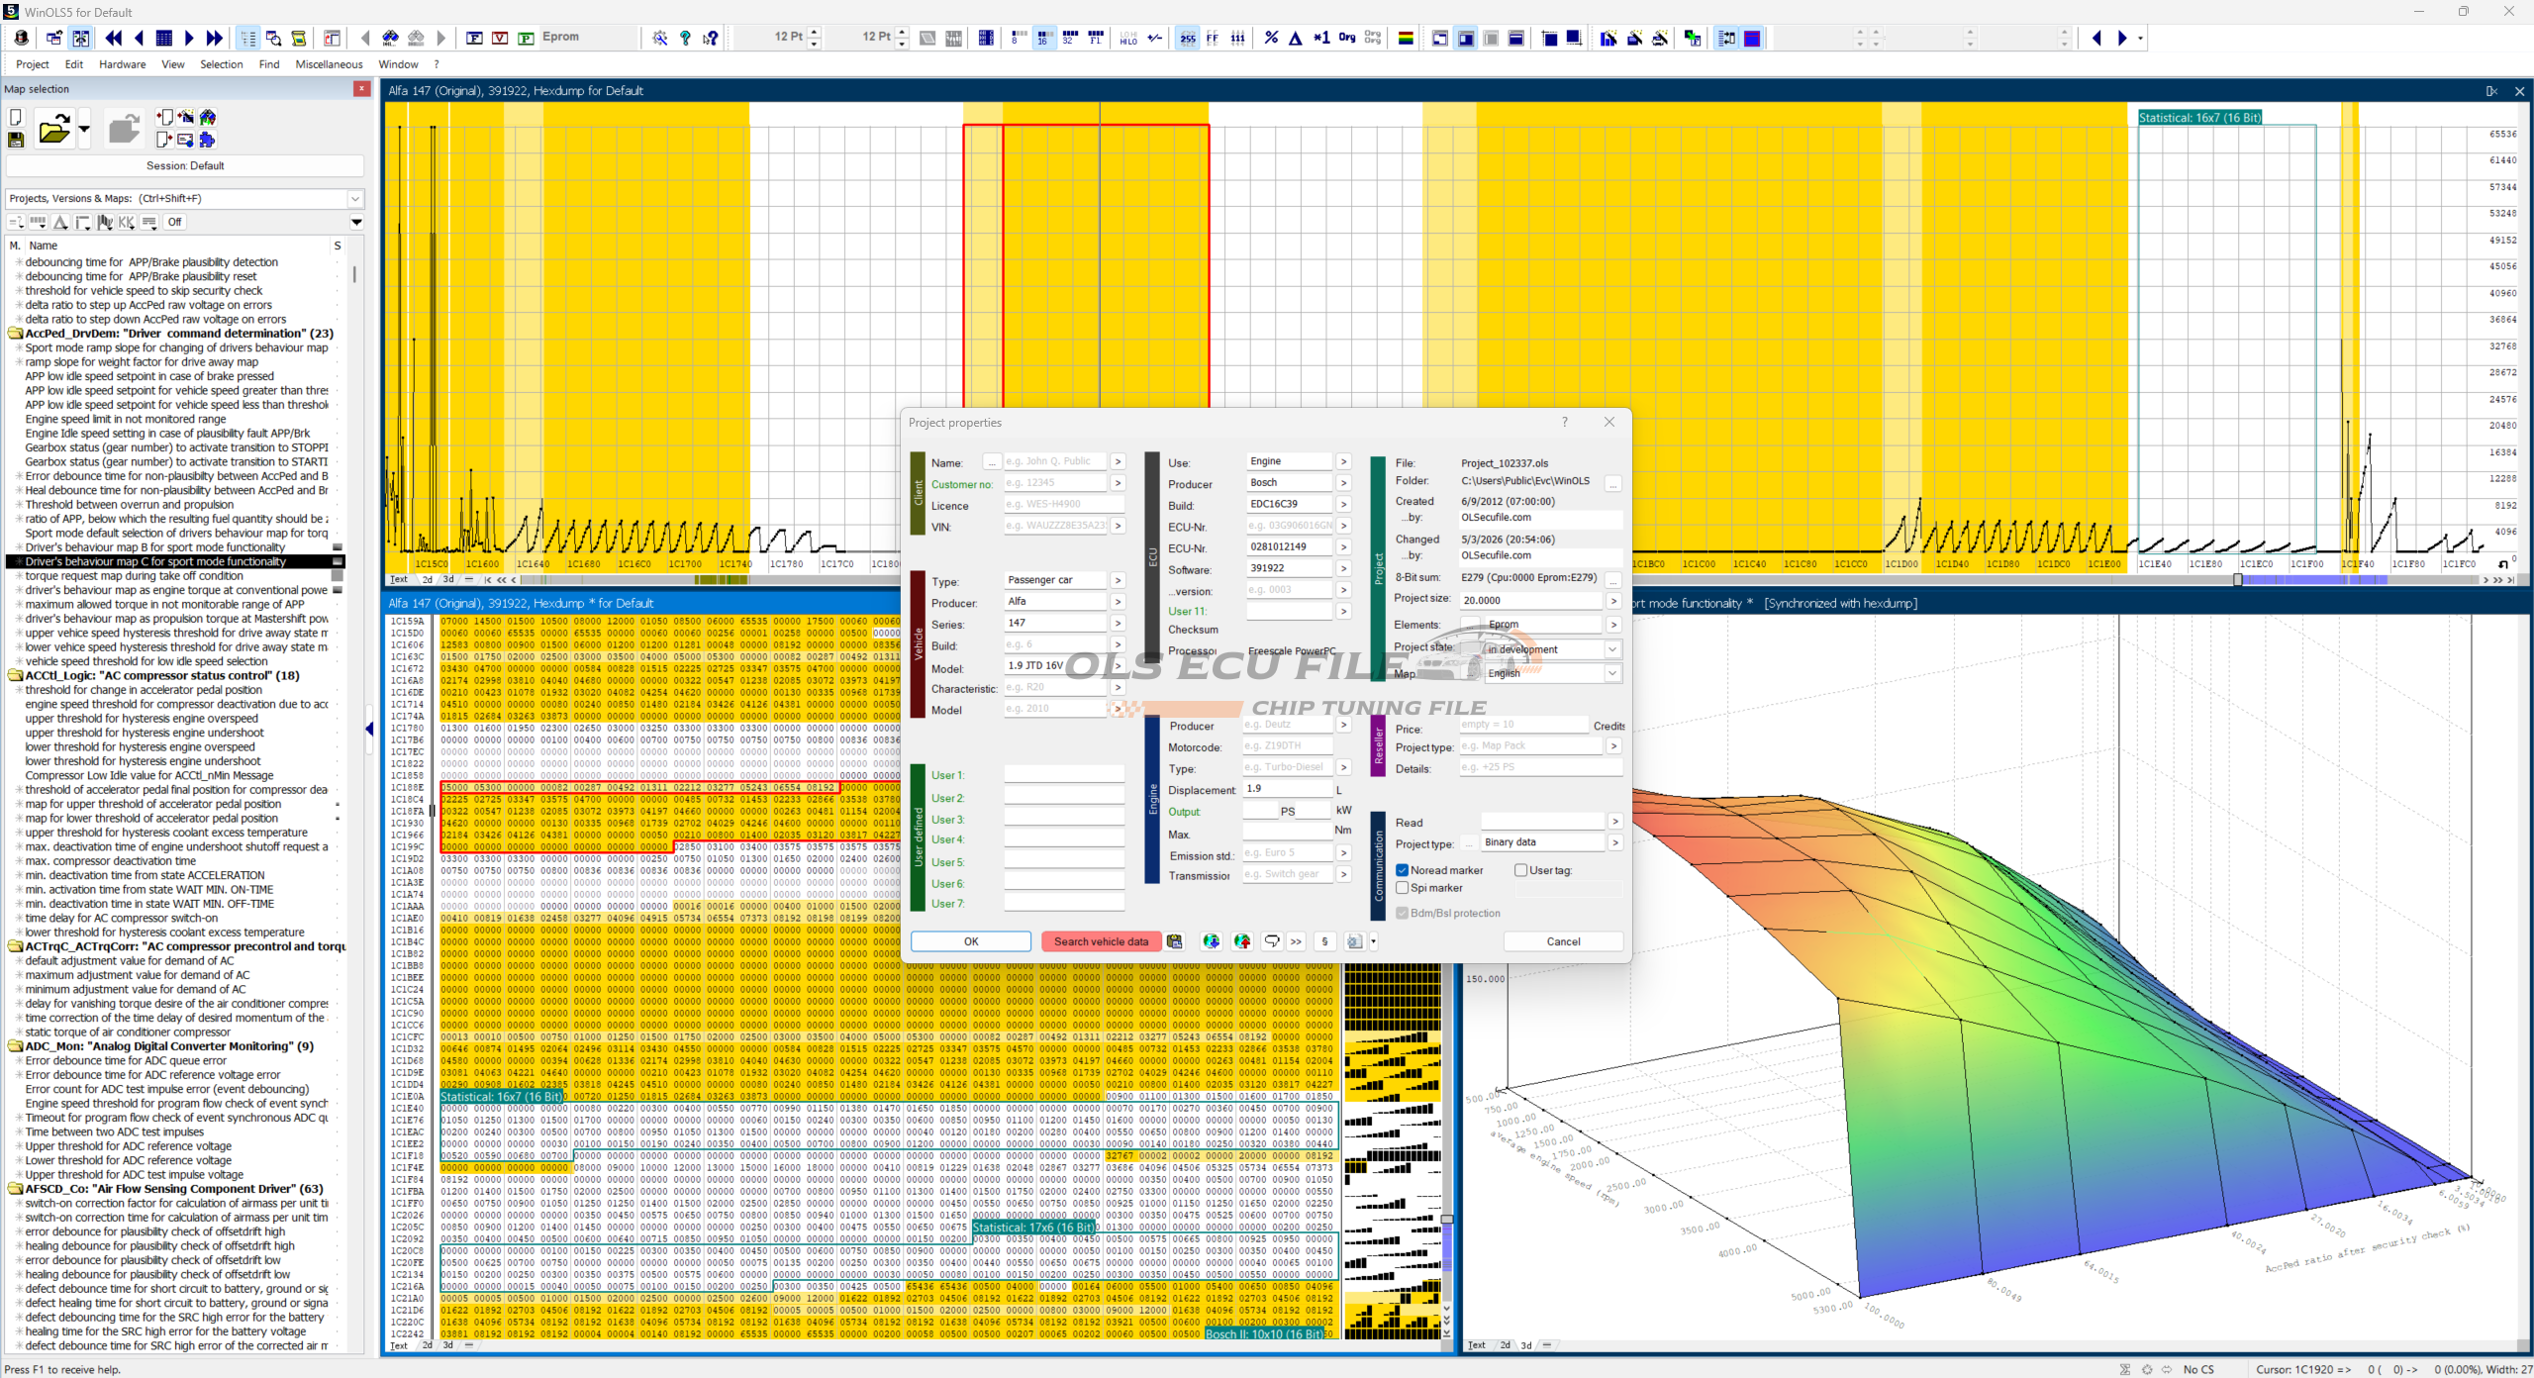
Task: Click the percent display icon in the toolbar
Action: point(1271,38)
